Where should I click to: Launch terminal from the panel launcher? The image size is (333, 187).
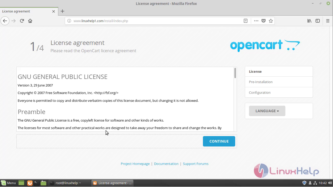click(x=36, y=183)
